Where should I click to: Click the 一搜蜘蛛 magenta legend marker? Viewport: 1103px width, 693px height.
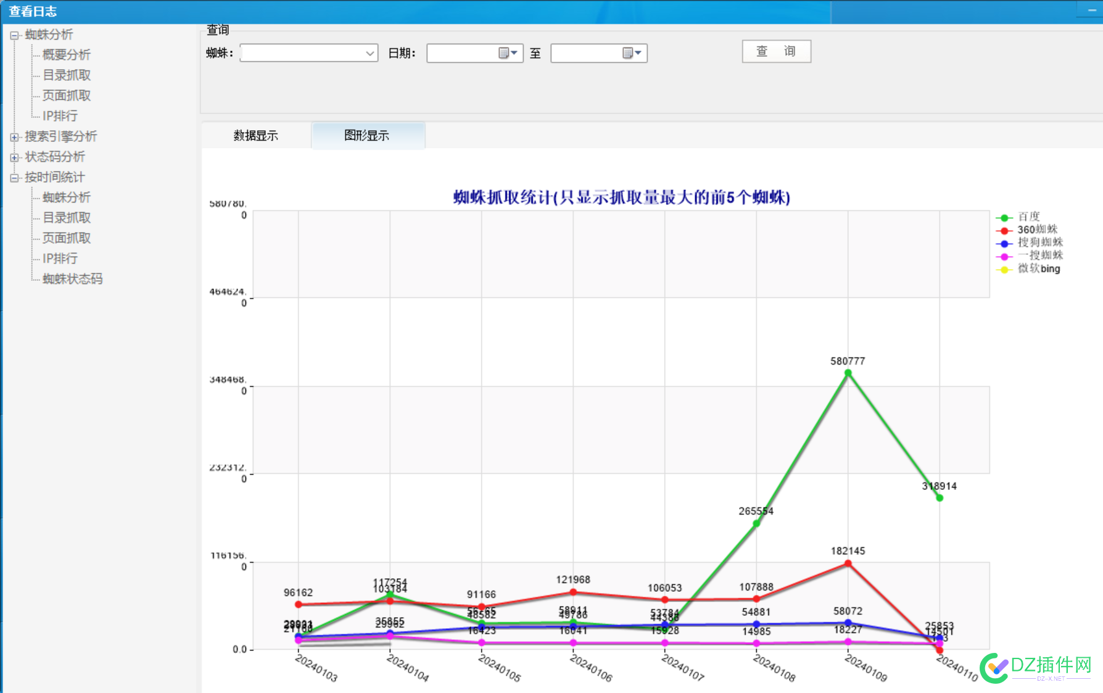click(1004, 257)
